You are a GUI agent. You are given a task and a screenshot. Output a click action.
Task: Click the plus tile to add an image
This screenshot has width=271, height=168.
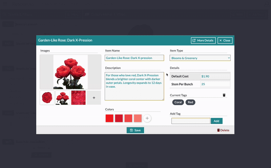[x=94, y=98]
